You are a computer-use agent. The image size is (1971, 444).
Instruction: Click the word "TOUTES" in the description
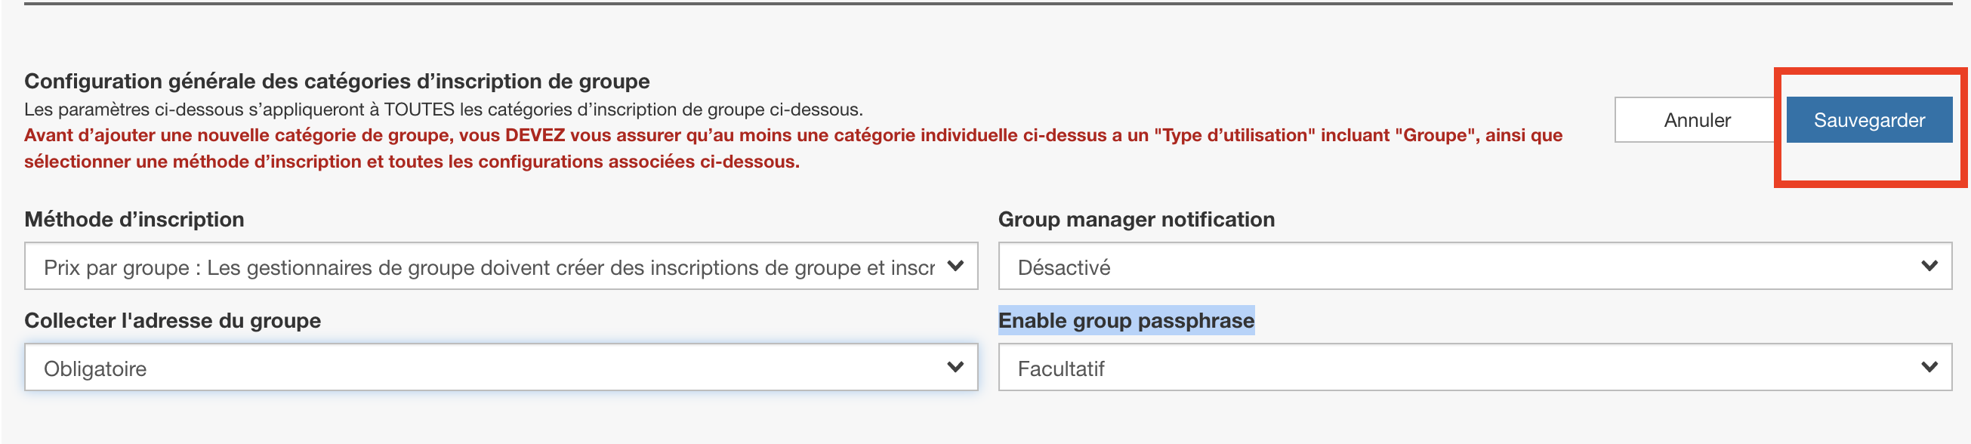[x=418, y=109]
